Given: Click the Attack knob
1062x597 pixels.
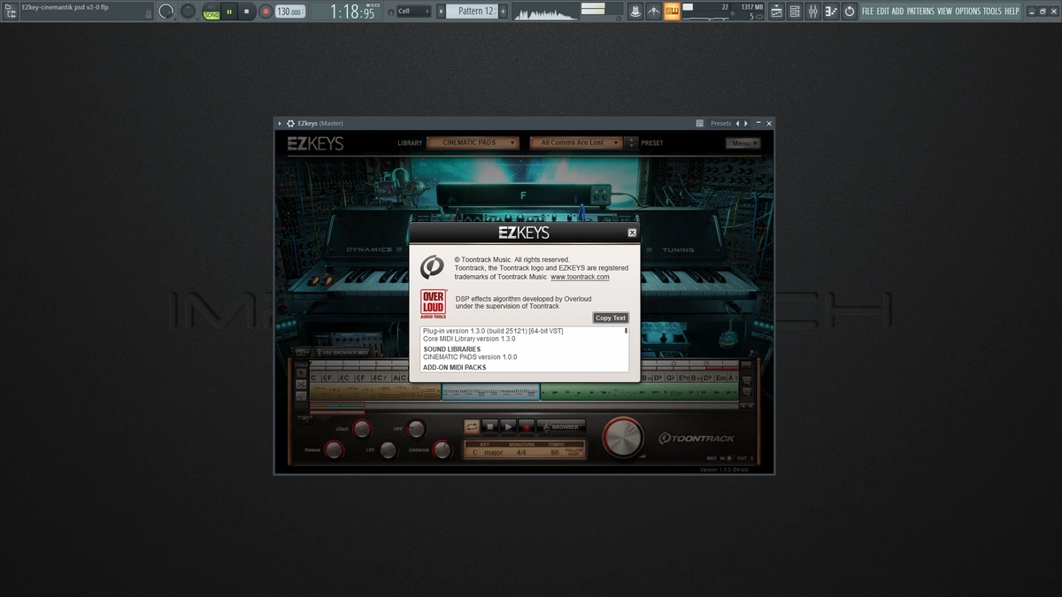Looking at the screenshot, I should coord(362,429).
